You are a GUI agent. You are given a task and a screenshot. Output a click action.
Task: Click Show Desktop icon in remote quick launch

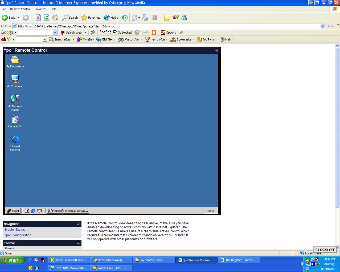coord(27,211)
